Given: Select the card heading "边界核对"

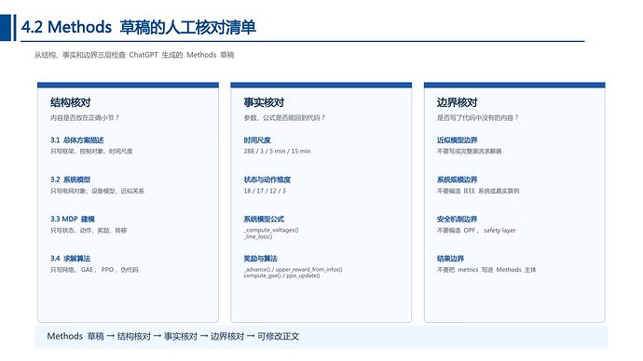Looking at the screenshot, I should [x=458, y=102].
